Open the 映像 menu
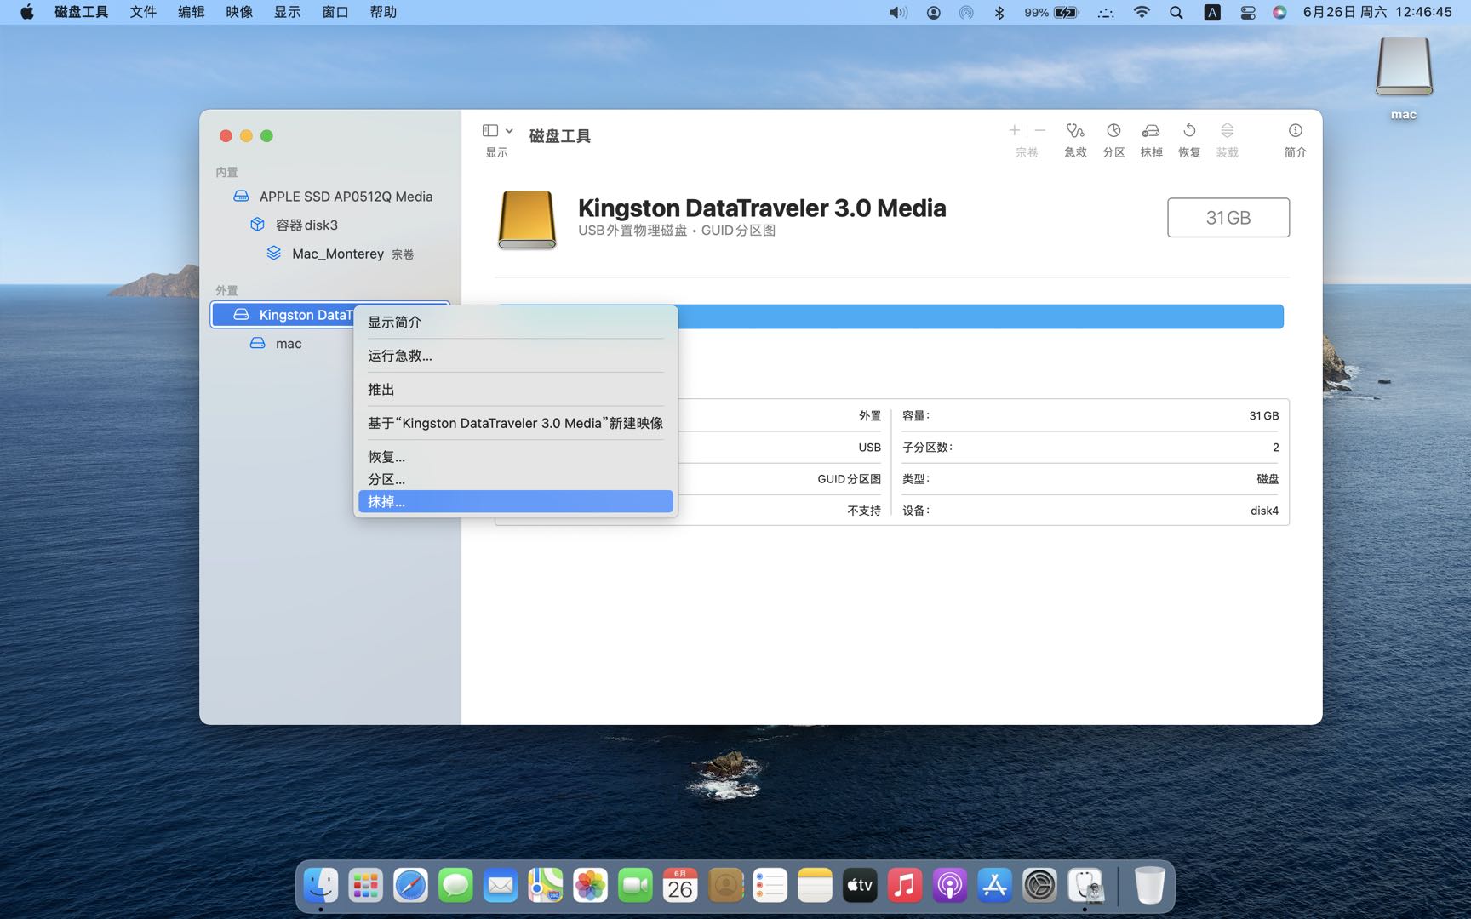The height and width of the screenshot is (919, 1471). 239,12
